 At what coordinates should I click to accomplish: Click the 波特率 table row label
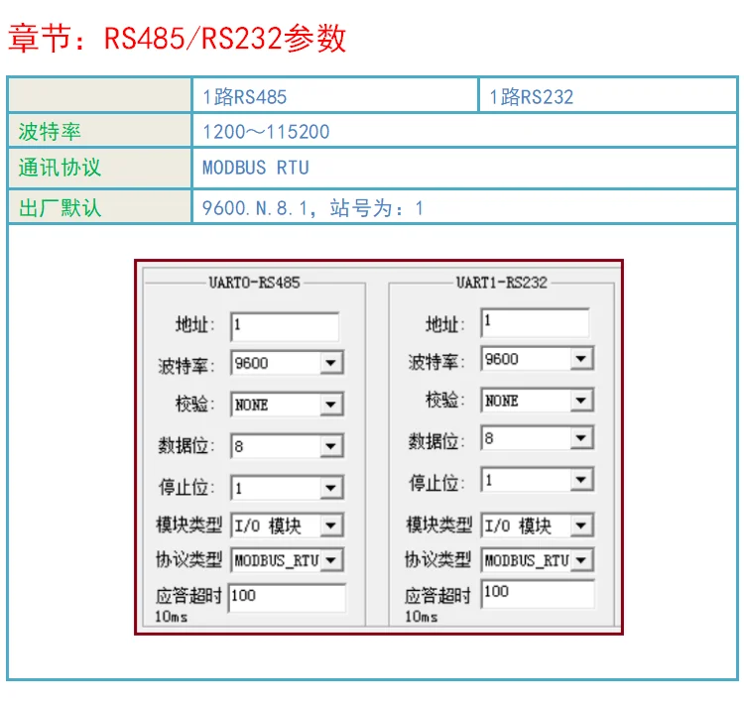click(x=100, y=132)
